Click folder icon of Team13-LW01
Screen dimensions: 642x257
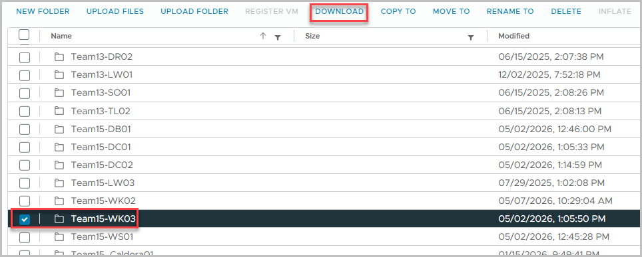coord(59,75)
